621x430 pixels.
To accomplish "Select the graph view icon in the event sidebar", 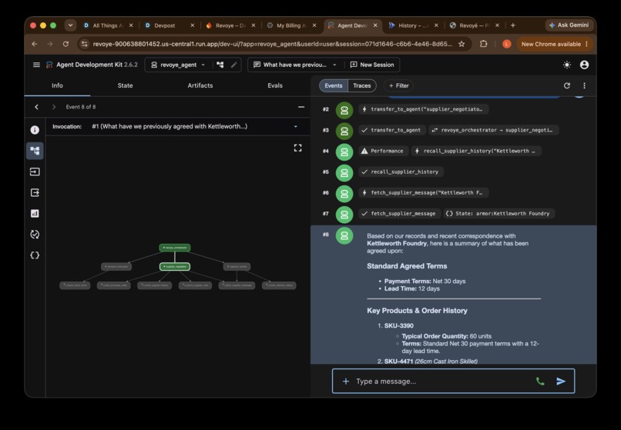I will pos(35,151).
